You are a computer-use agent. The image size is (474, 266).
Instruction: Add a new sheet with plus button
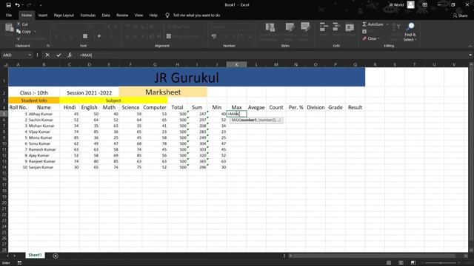pyautogui.click(x=56, y=256)
